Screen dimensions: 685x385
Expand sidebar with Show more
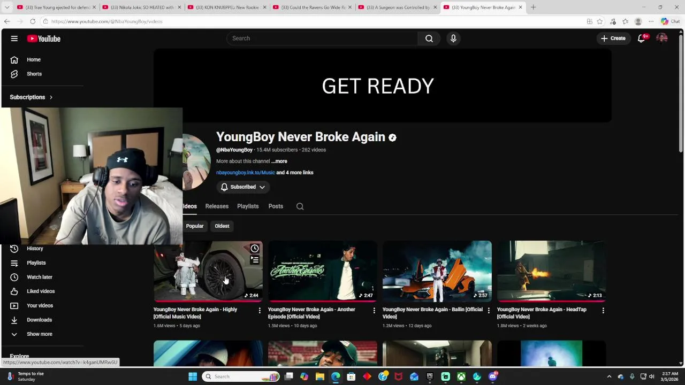click(40, 334)
